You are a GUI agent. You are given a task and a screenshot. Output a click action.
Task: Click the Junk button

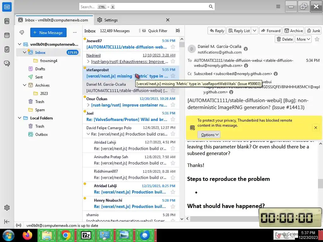point(313,31)
